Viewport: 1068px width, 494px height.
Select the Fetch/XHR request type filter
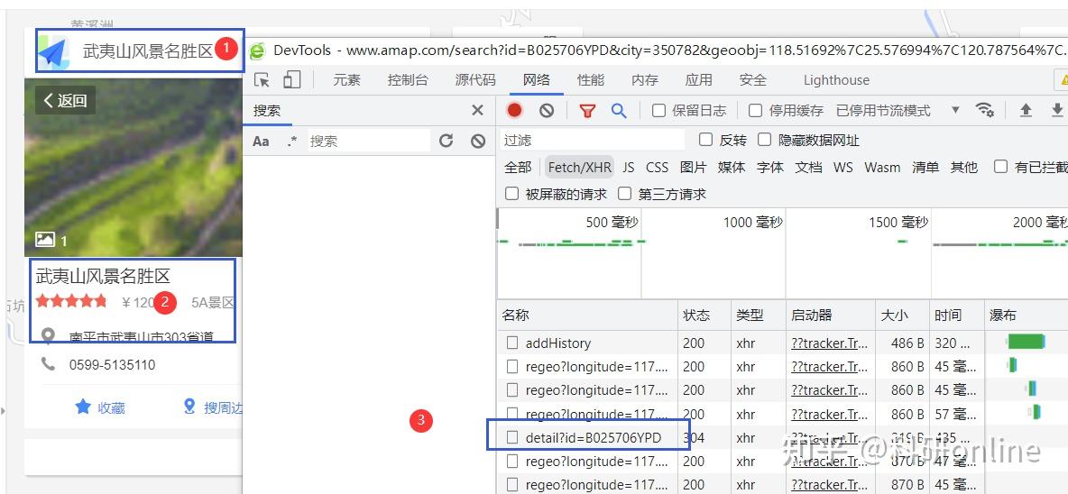point(580,167)
